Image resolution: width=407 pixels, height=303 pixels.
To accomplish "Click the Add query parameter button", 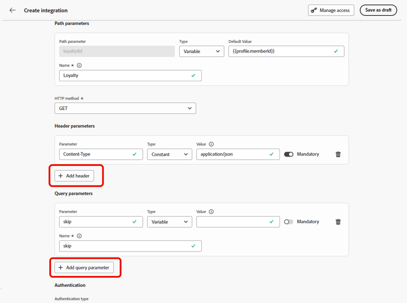I will (x=84, y=267).
